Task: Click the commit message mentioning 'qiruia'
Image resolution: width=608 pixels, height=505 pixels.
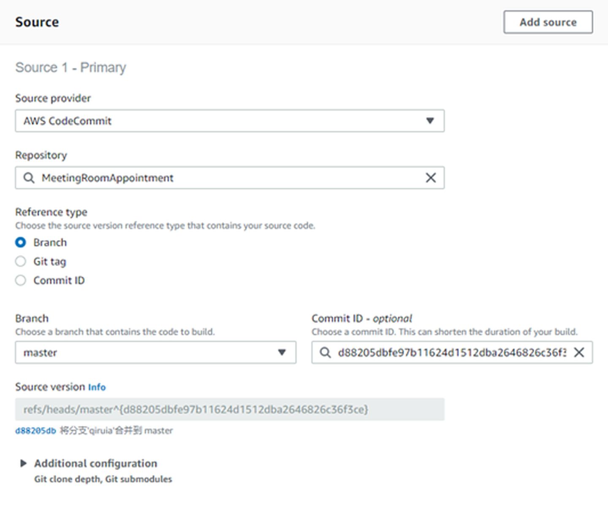Action: pos(116,431)
